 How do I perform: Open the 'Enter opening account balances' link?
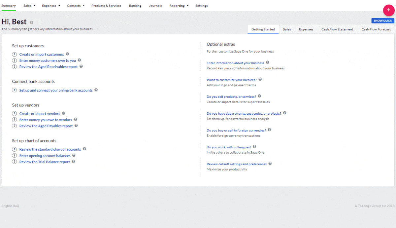(45, 155)
